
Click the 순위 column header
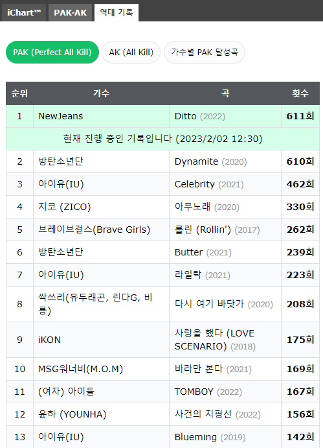(19, 93)
